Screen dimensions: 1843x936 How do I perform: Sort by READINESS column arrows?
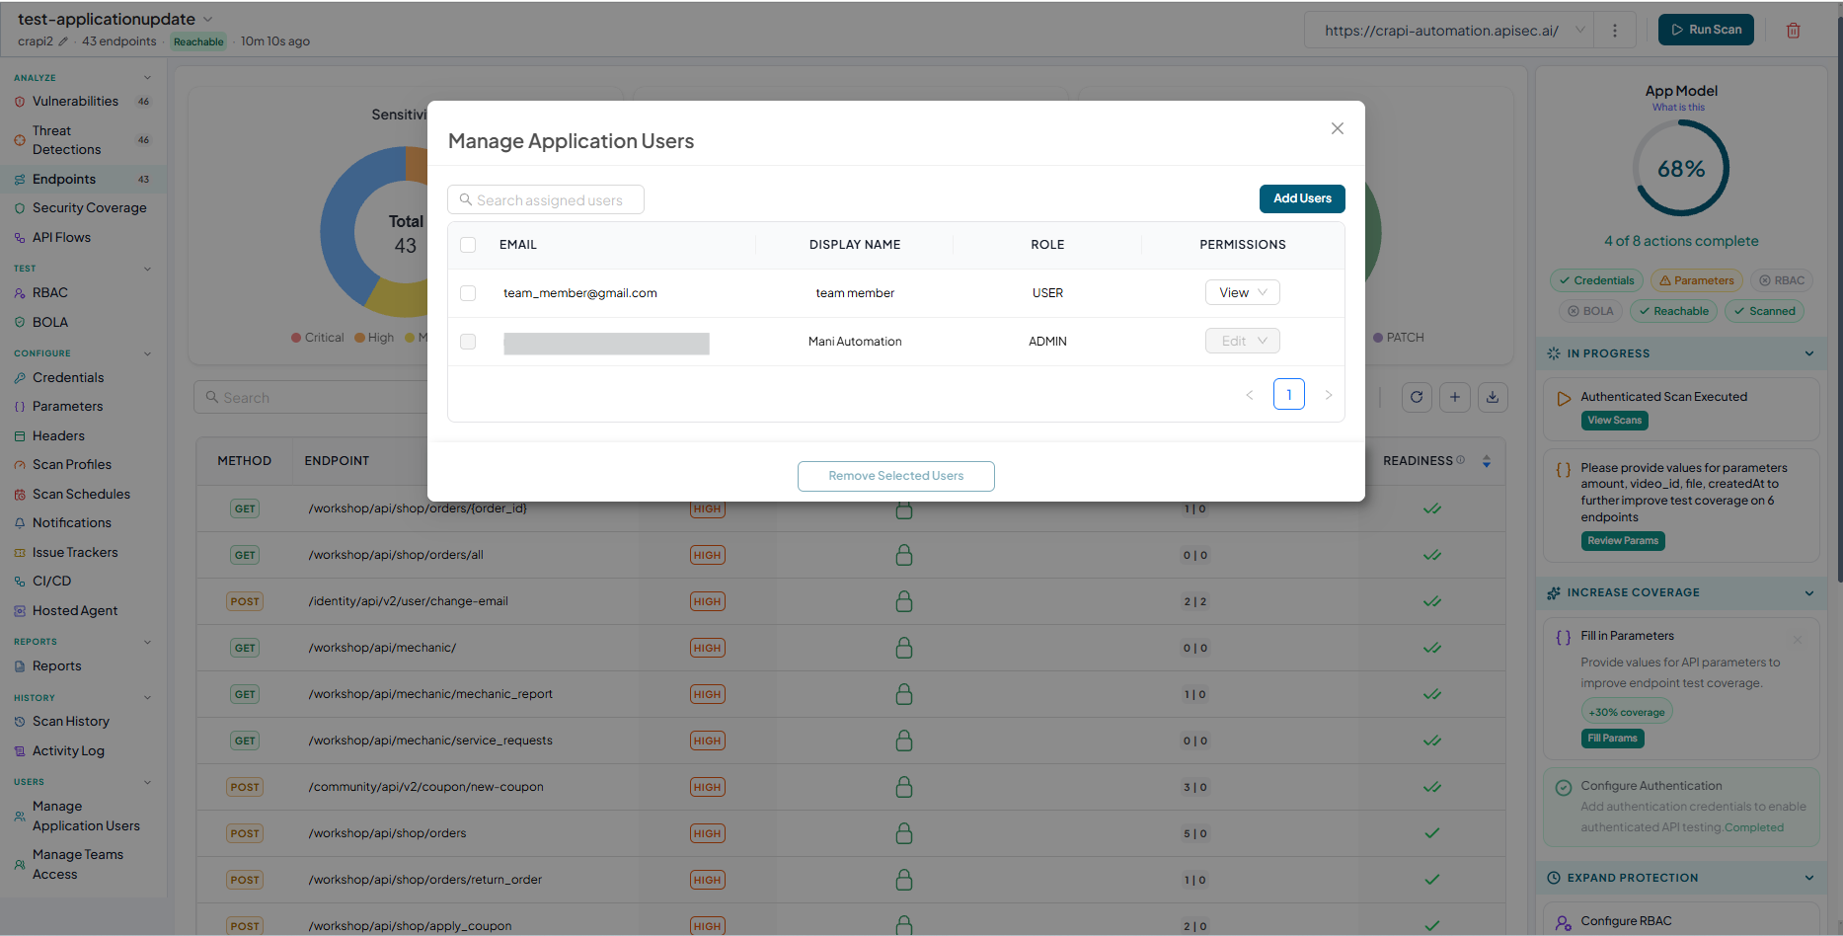[1487, 461]
